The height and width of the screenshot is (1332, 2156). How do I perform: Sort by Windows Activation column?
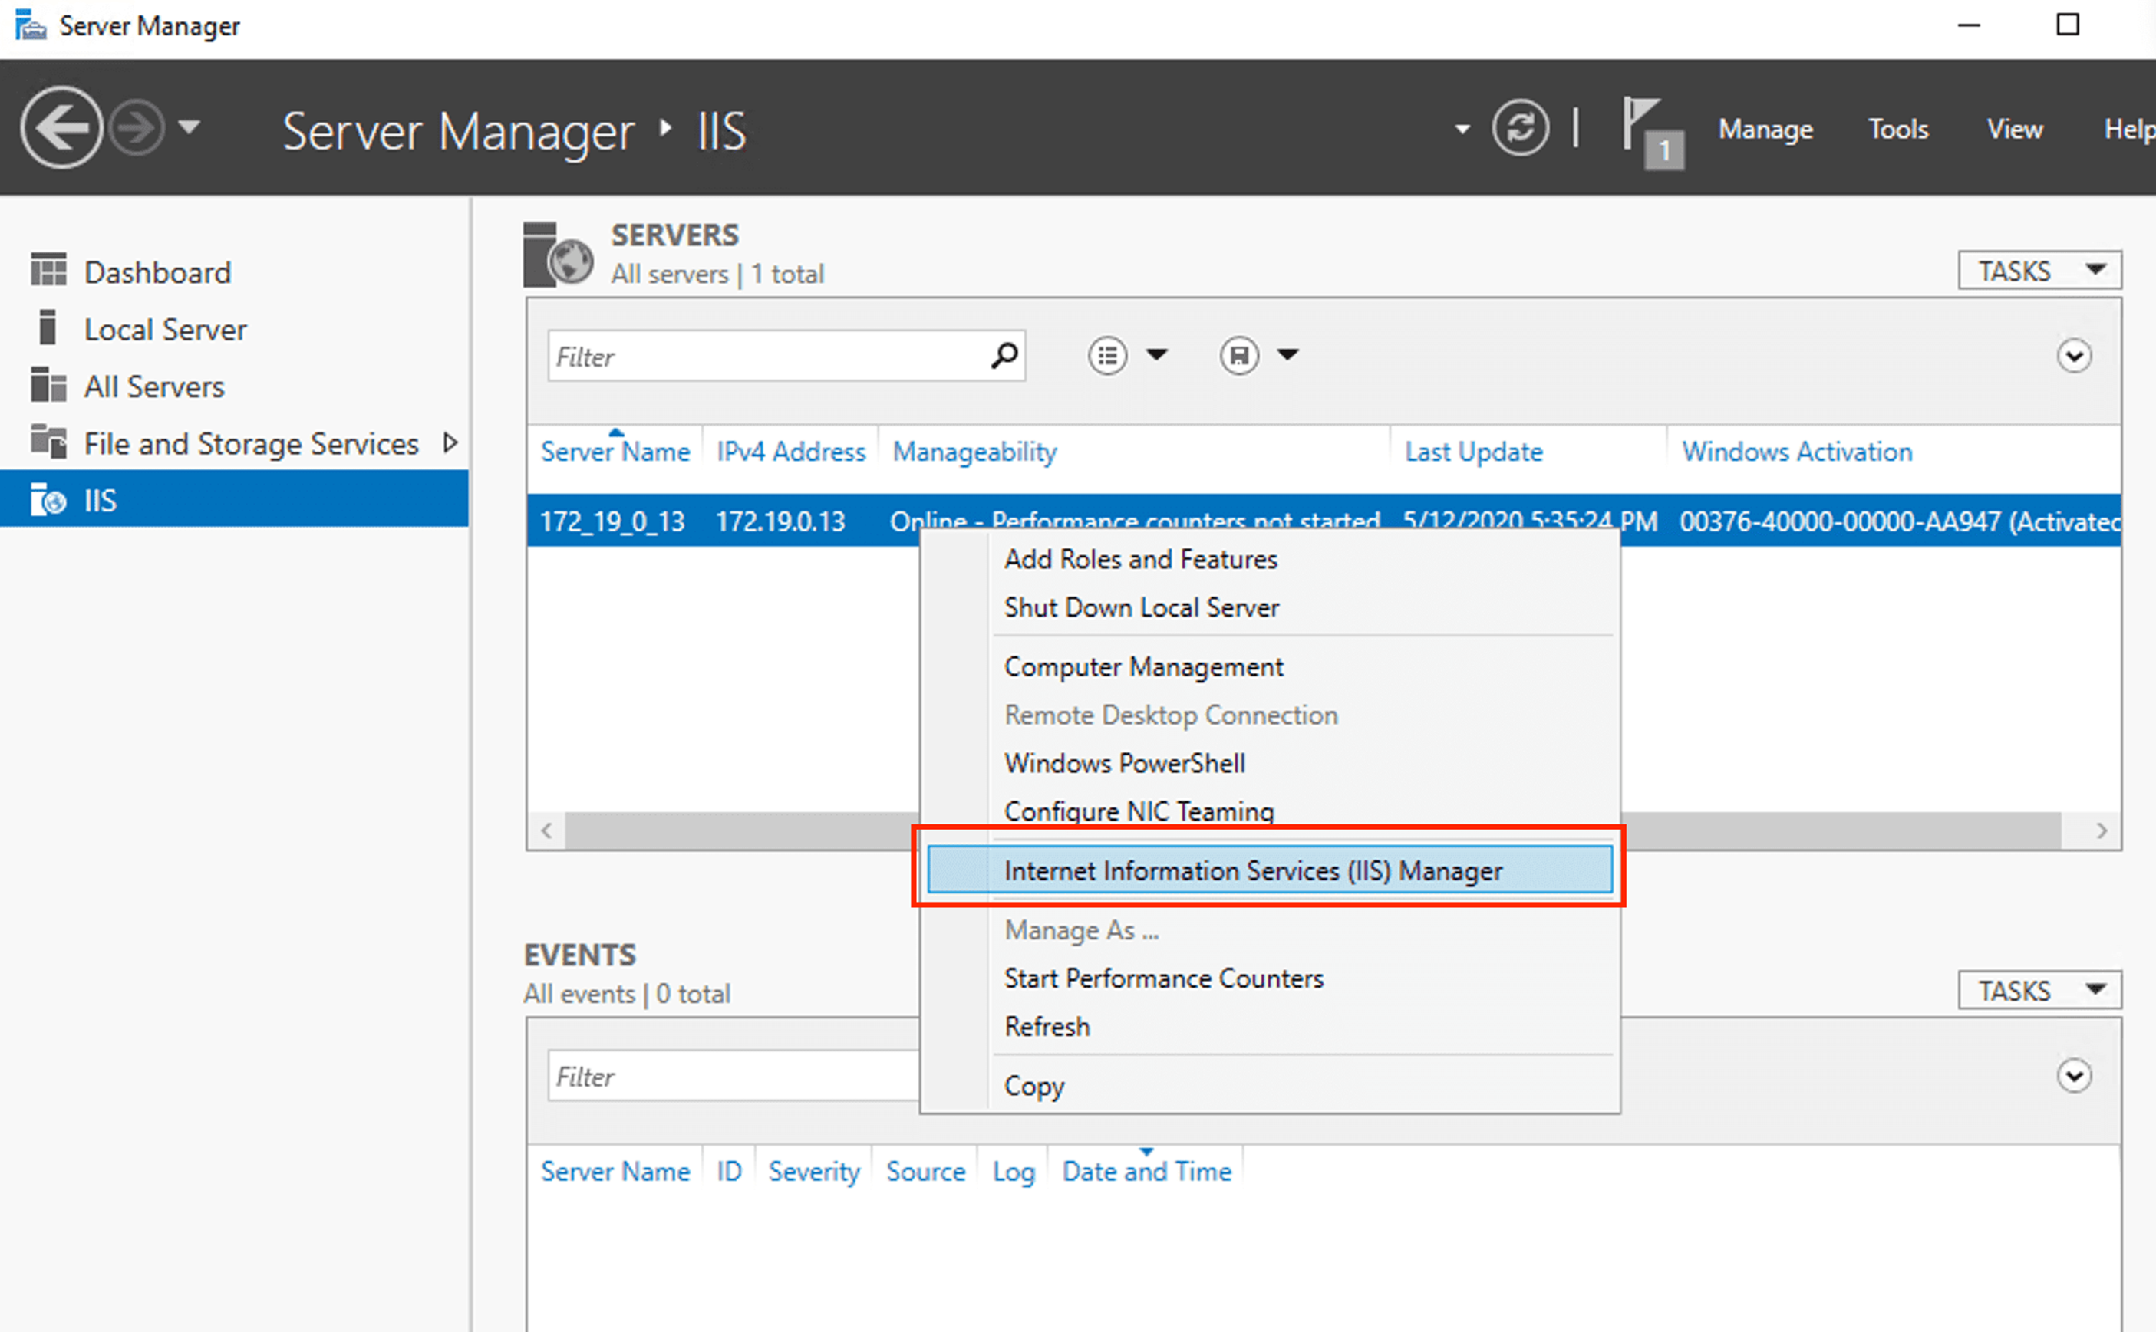[1796, 452]
